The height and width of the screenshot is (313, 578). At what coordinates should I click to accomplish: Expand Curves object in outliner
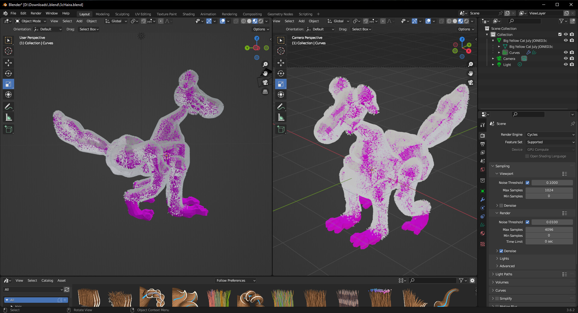(499, 52)
